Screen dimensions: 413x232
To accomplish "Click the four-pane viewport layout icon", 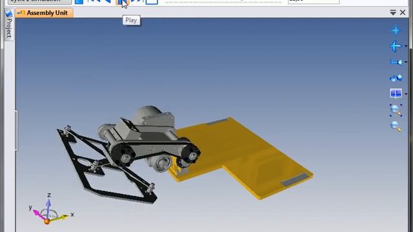I will tap(396, 93).
